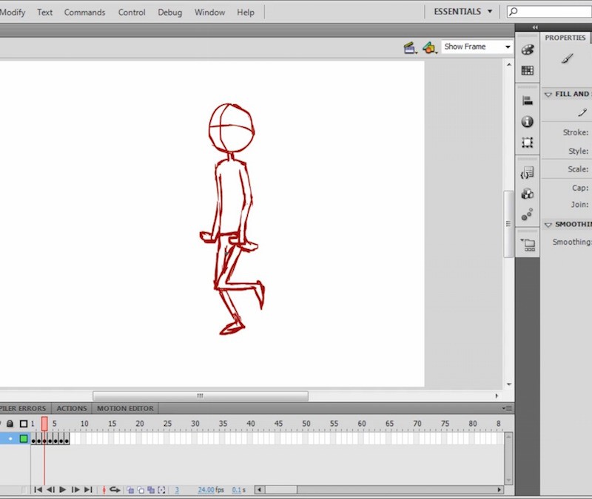
Task: Open the Edit Symbols icon
Action: (429, 47)
